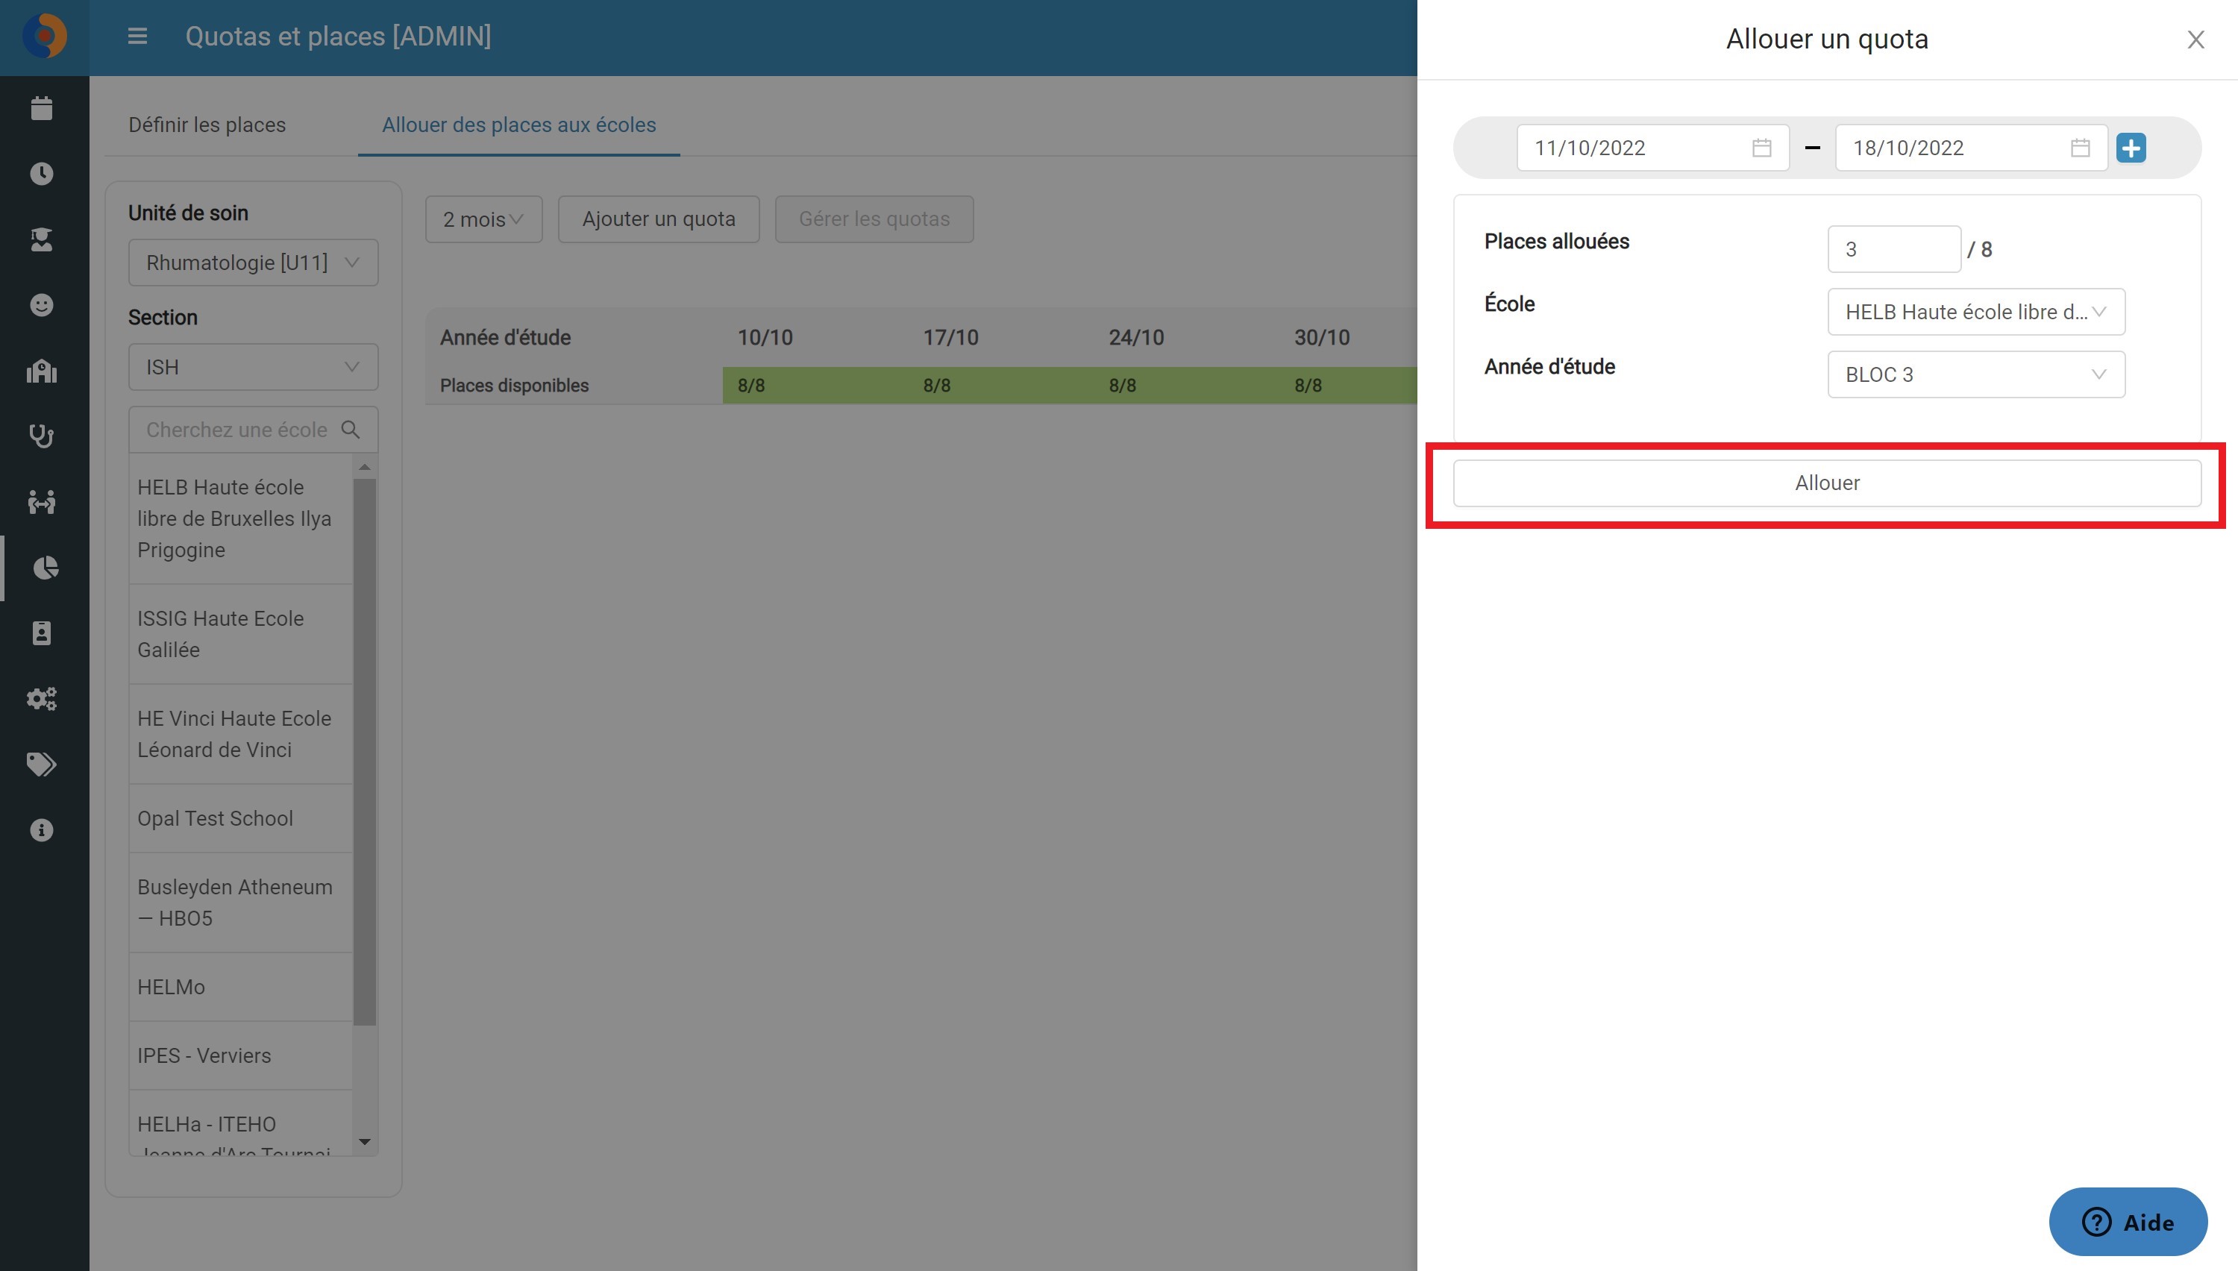Open the pie chart quotas icon in the sidebar
Image resolution: width=2238 pixels, height=1271 pixels.
pos(45,568)
